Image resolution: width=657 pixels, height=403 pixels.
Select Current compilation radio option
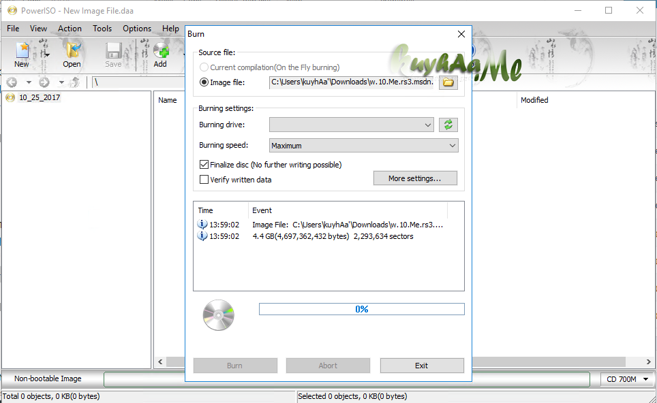tap(204, 67)
